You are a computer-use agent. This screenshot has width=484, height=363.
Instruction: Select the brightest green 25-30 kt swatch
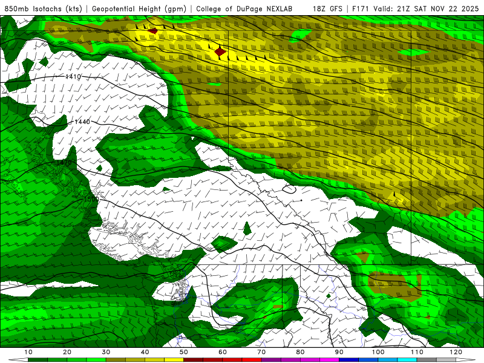click(96, 360)
